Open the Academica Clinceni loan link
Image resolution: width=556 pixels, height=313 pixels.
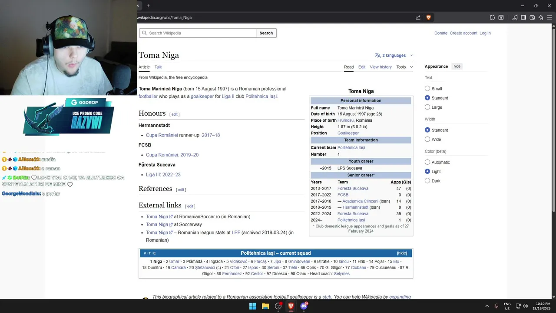(x=360, y=201)
